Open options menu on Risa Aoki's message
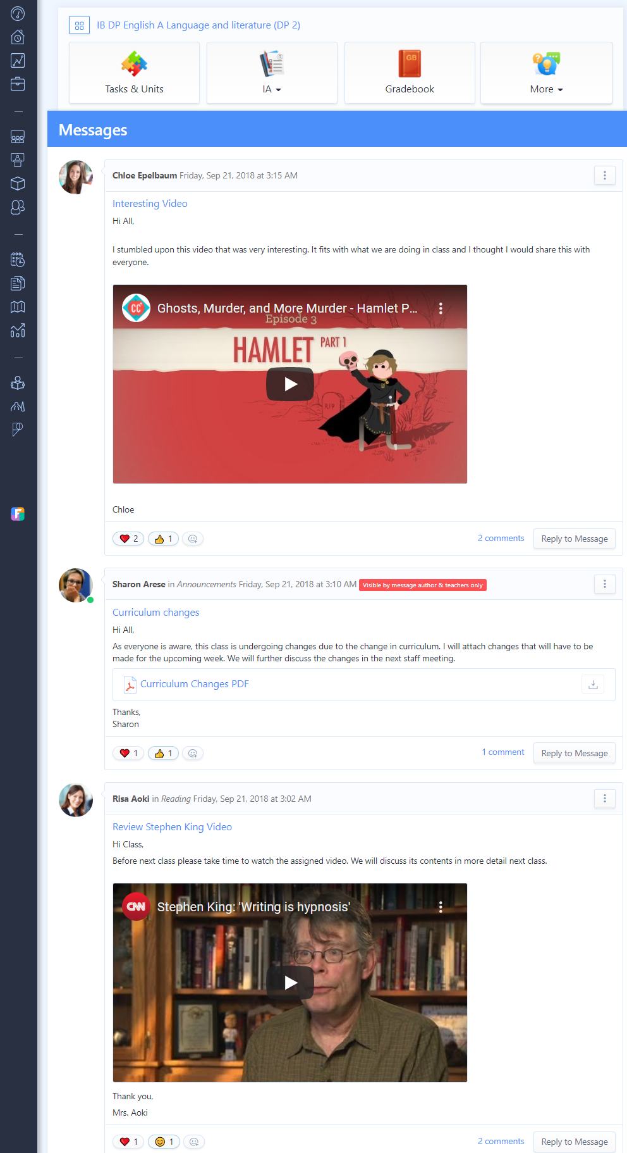The height and width of the screenshot is (1153, 627). click(x=605, y=799)
